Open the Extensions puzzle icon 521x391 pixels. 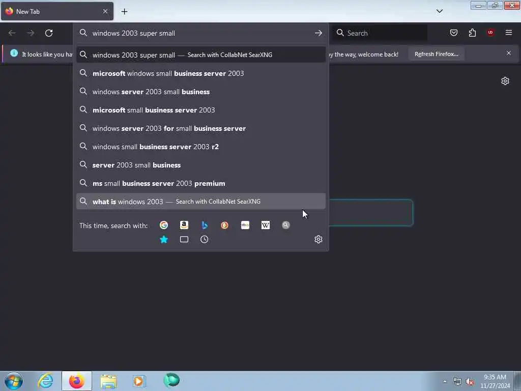[472, 33]
